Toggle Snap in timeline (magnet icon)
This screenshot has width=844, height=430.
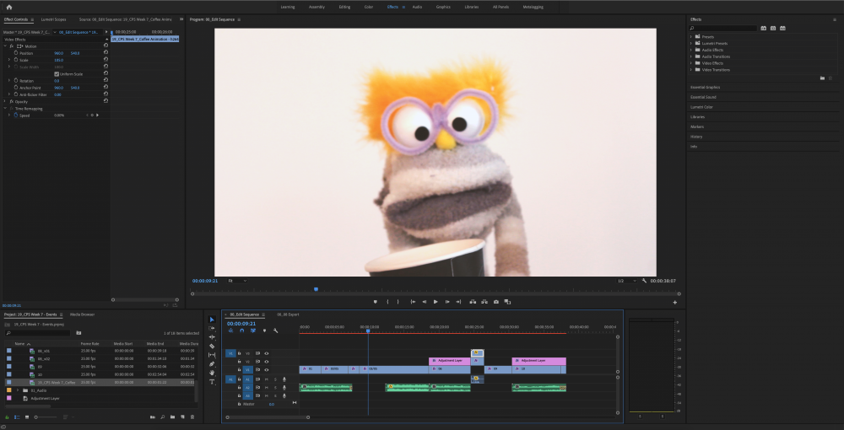241,331
